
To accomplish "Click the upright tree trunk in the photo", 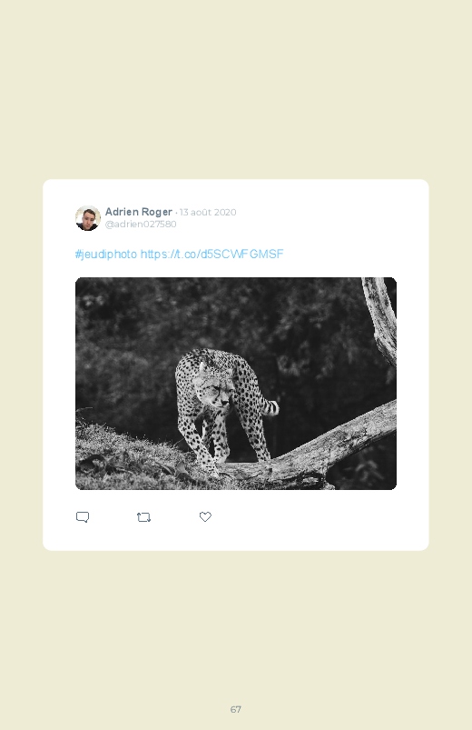I will click(381, 319).
